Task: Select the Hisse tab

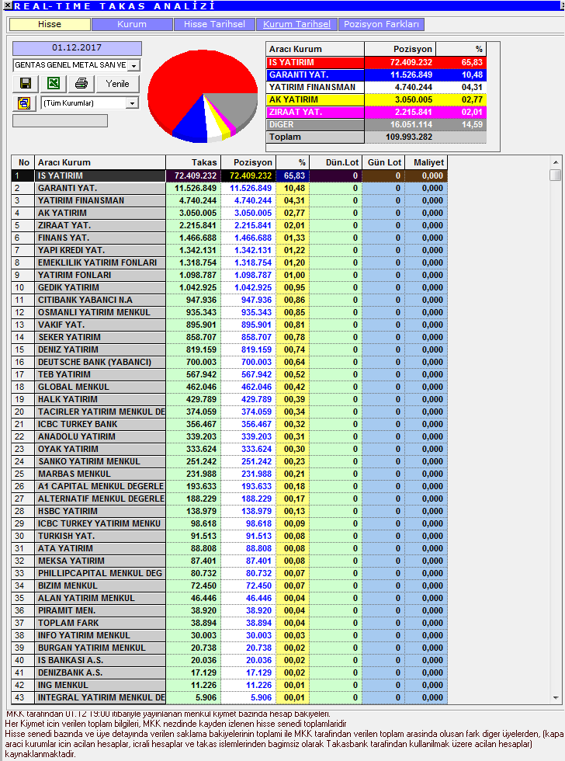Action: tap(50, 24)
